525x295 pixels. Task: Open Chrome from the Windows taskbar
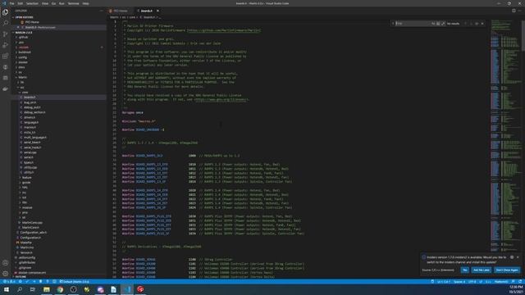(60, 289)
